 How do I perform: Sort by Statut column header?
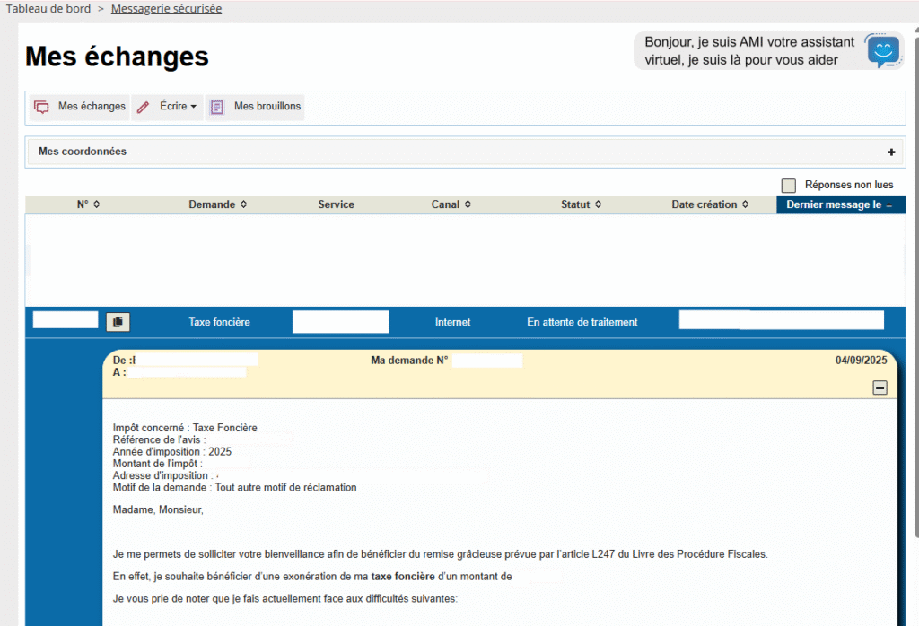[581, 204]
